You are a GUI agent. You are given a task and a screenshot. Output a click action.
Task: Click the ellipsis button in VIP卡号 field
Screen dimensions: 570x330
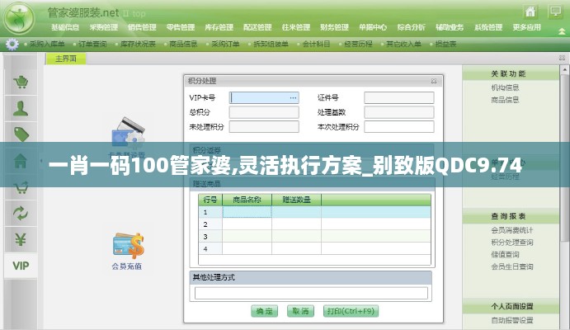293,97
